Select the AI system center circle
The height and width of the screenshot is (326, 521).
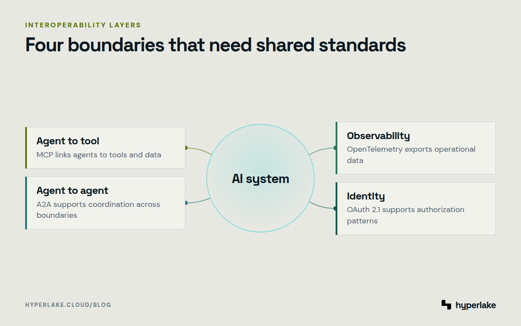(260, 178)
